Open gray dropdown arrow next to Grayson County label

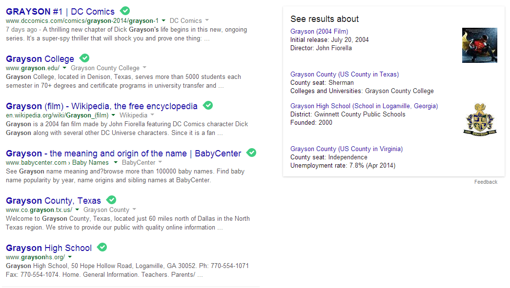(x=134, y=210)
